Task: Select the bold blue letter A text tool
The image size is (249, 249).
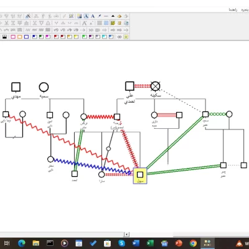Action: [x=93, y=16]
